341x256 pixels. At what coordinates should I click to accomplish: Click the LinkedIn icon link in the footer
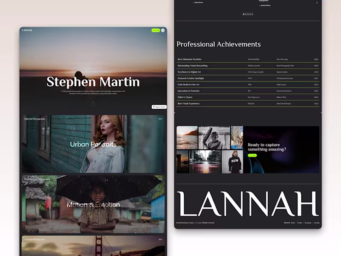pos(316,223)
